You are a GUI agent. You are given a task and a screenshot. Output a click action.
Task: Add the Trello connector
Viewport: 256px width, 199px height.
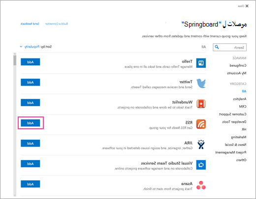[31, 62]
